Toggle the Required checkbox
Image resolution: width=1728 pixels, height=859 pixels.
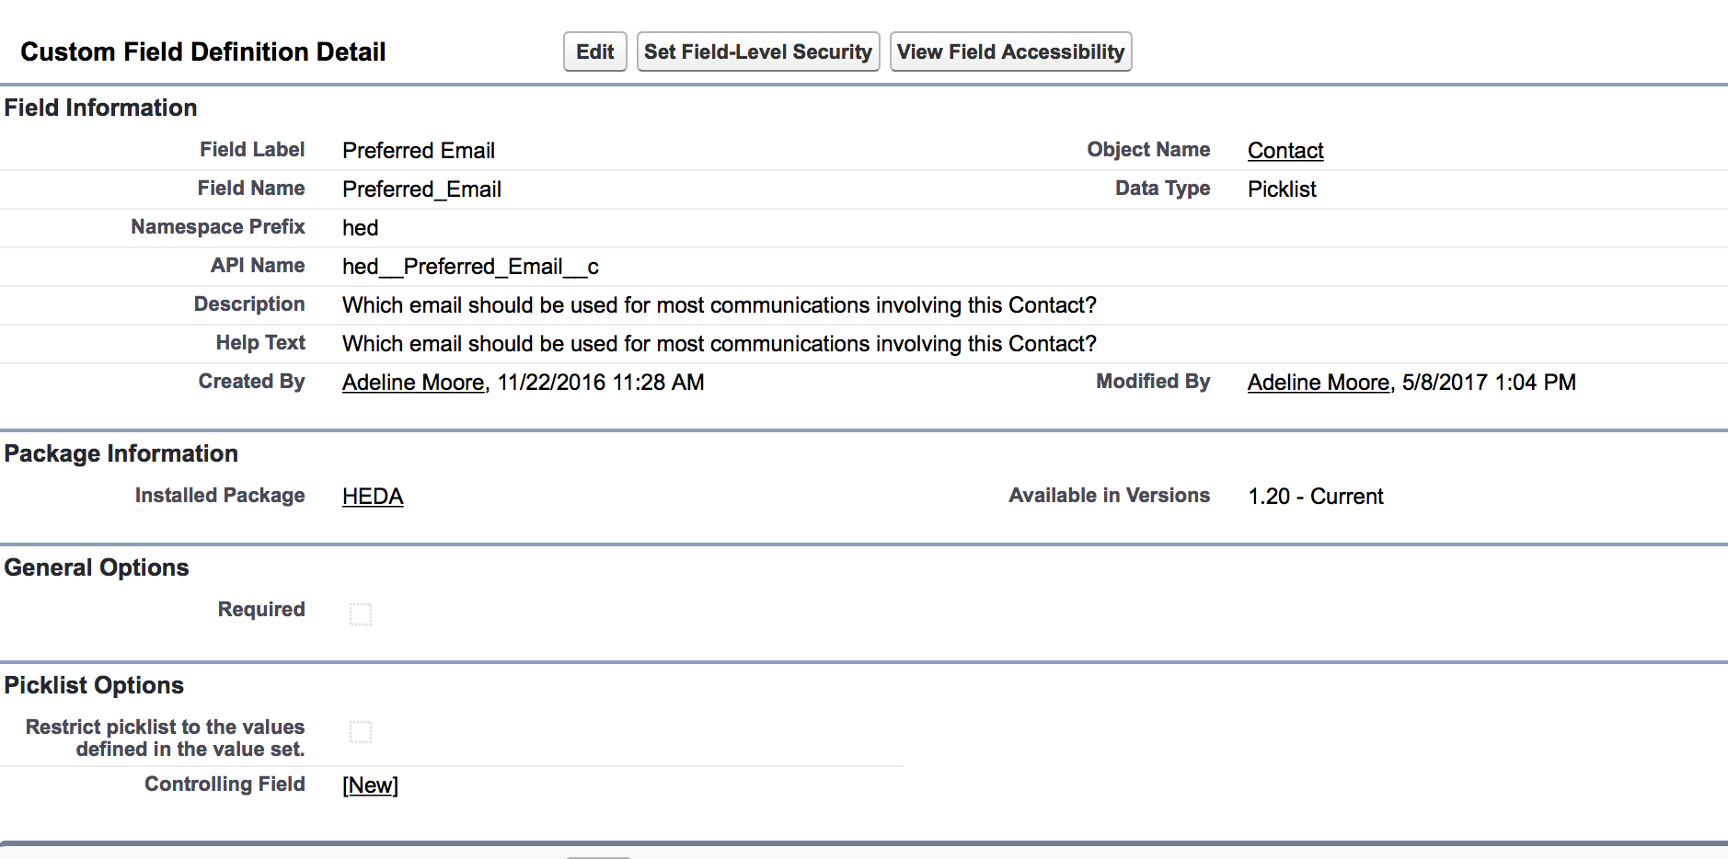click(x=361, y=614)
